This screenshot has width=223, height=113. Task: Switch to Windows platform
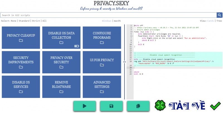pyautogui.click(x=107, y=21)
